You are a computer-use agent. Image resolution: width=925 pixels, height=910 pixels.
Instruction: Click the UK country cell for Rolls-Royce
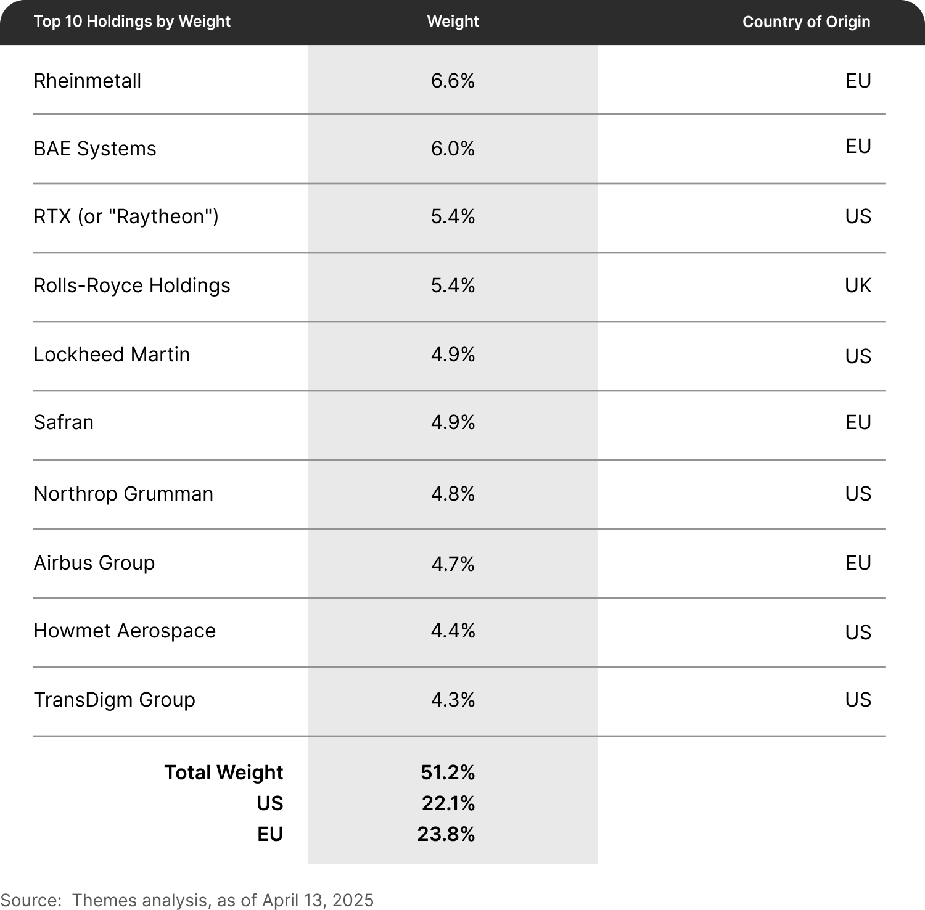tap(858, 285)
